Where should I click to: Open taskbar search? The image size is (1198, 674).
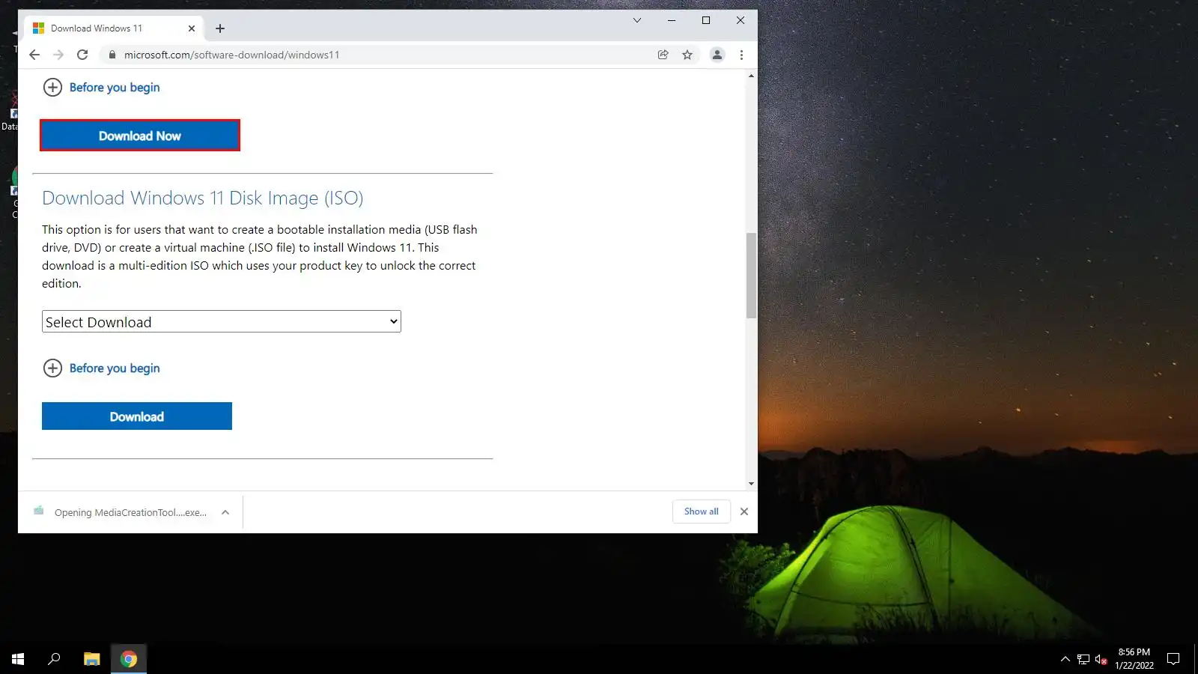[54, 659]
